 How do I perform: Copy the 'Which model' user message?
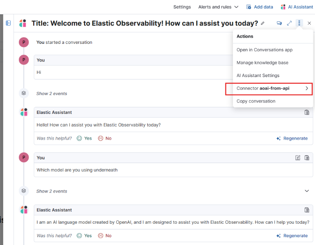pos(307,158)
